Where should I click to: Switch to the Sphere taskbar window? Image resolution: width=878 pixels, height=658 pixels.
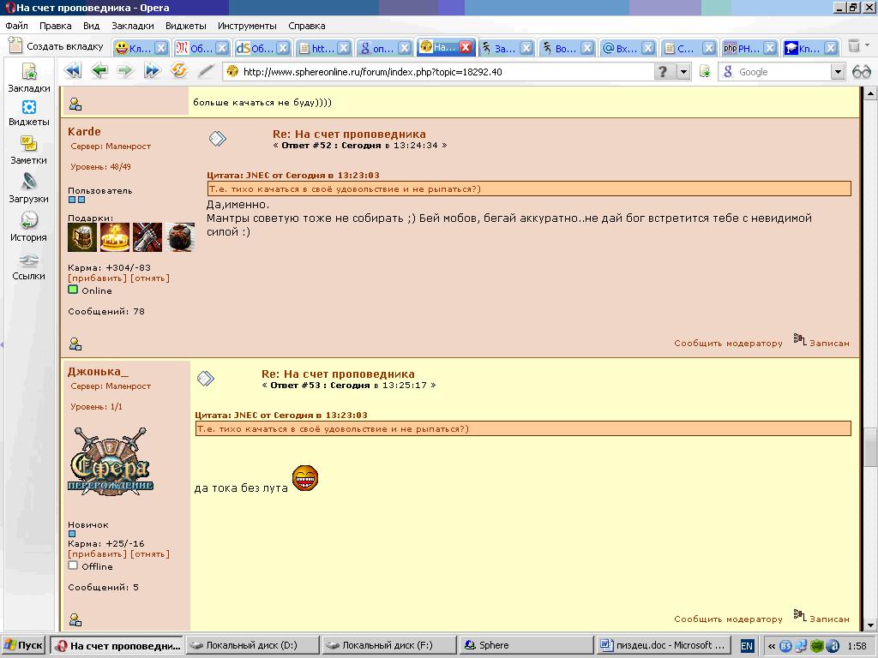click(x=526, y=645)
